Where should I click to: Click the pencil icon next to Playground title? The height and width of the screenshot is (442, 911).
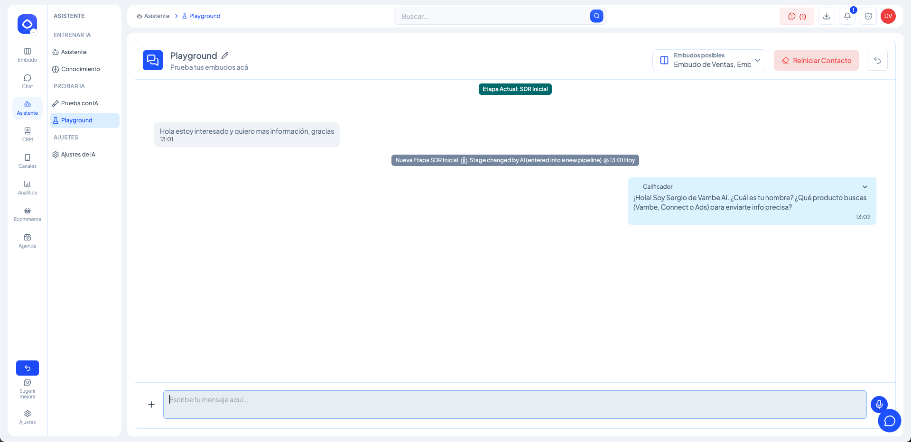[x=225, y=55]
